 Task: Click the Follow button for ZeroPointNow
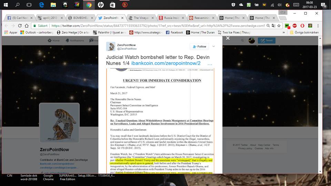click(x=199, y=47)
